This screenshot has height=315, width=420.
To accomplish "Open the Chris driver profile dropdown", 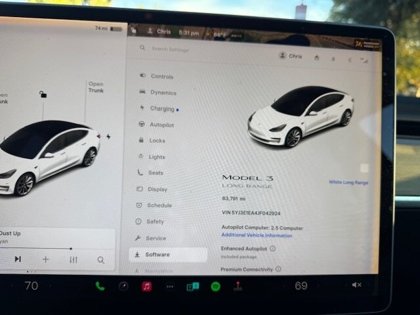I will pyautogui.click(x=291, y=56).
